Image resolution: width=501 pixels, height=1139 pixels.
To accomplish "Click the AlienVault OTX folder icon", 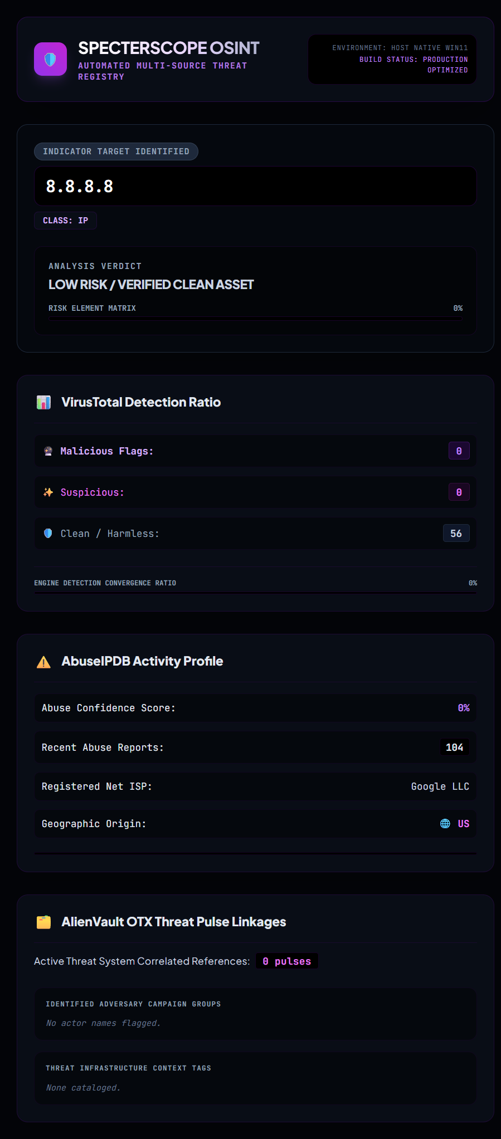I will point(43,922).
